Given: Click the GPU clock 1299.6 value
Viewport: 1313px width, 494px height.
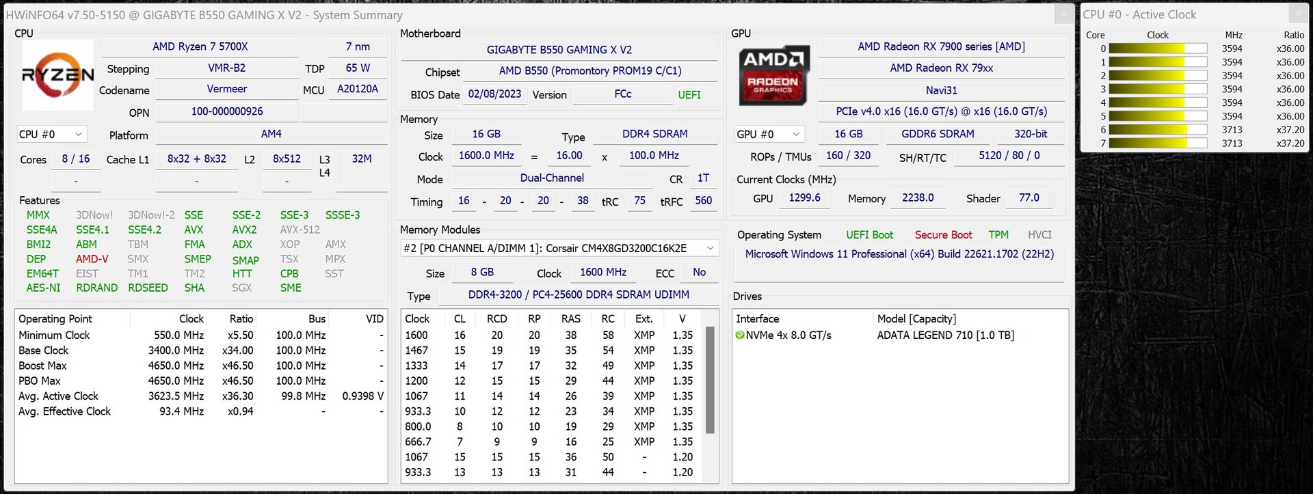Looking at the screenshot, I should (804, 197).
